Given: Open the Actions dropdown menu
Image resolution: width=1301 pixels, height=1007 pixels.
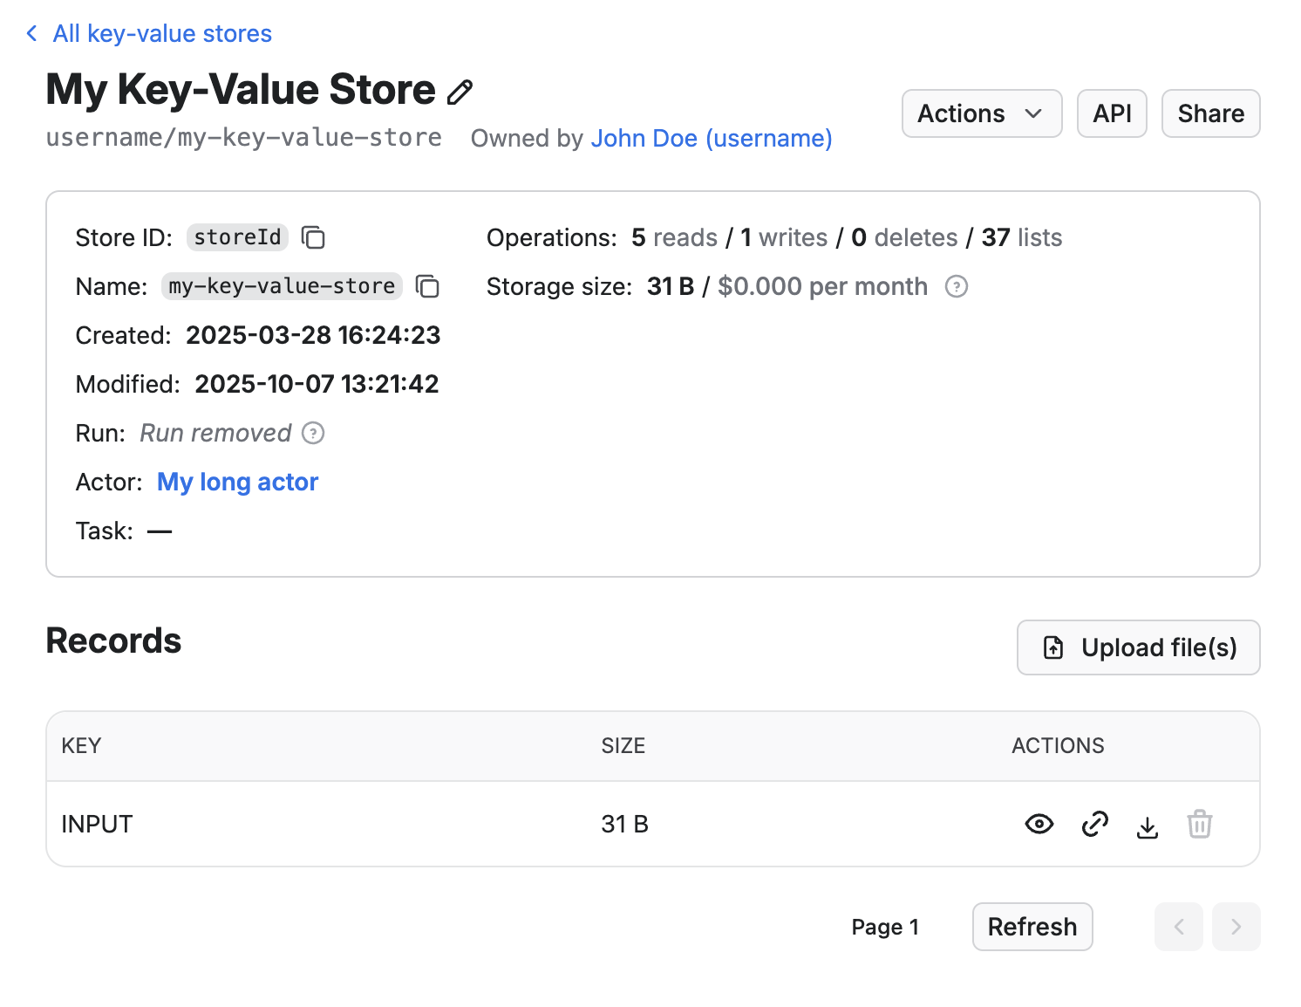Looking at the screenshot, I should click(x=981, y=113).
